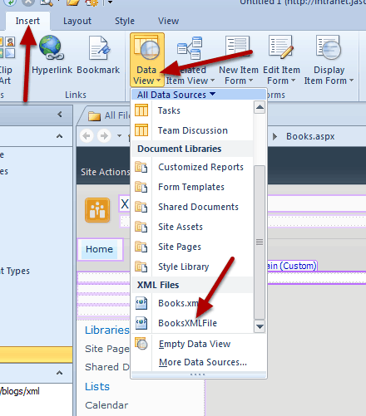Select Team Discussion from the data sources
This screenshot has width=366, height=416.
[x=192, y=130]
